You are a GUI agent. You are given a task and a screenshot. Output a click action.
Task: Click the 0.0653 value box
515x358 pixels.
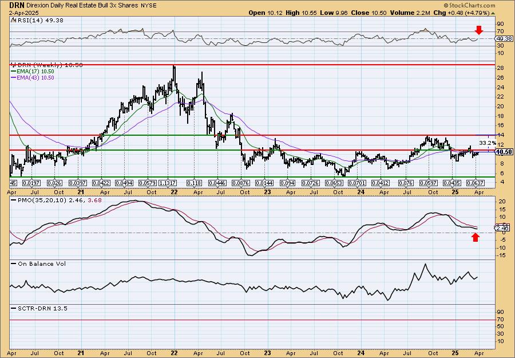(334, 183)
